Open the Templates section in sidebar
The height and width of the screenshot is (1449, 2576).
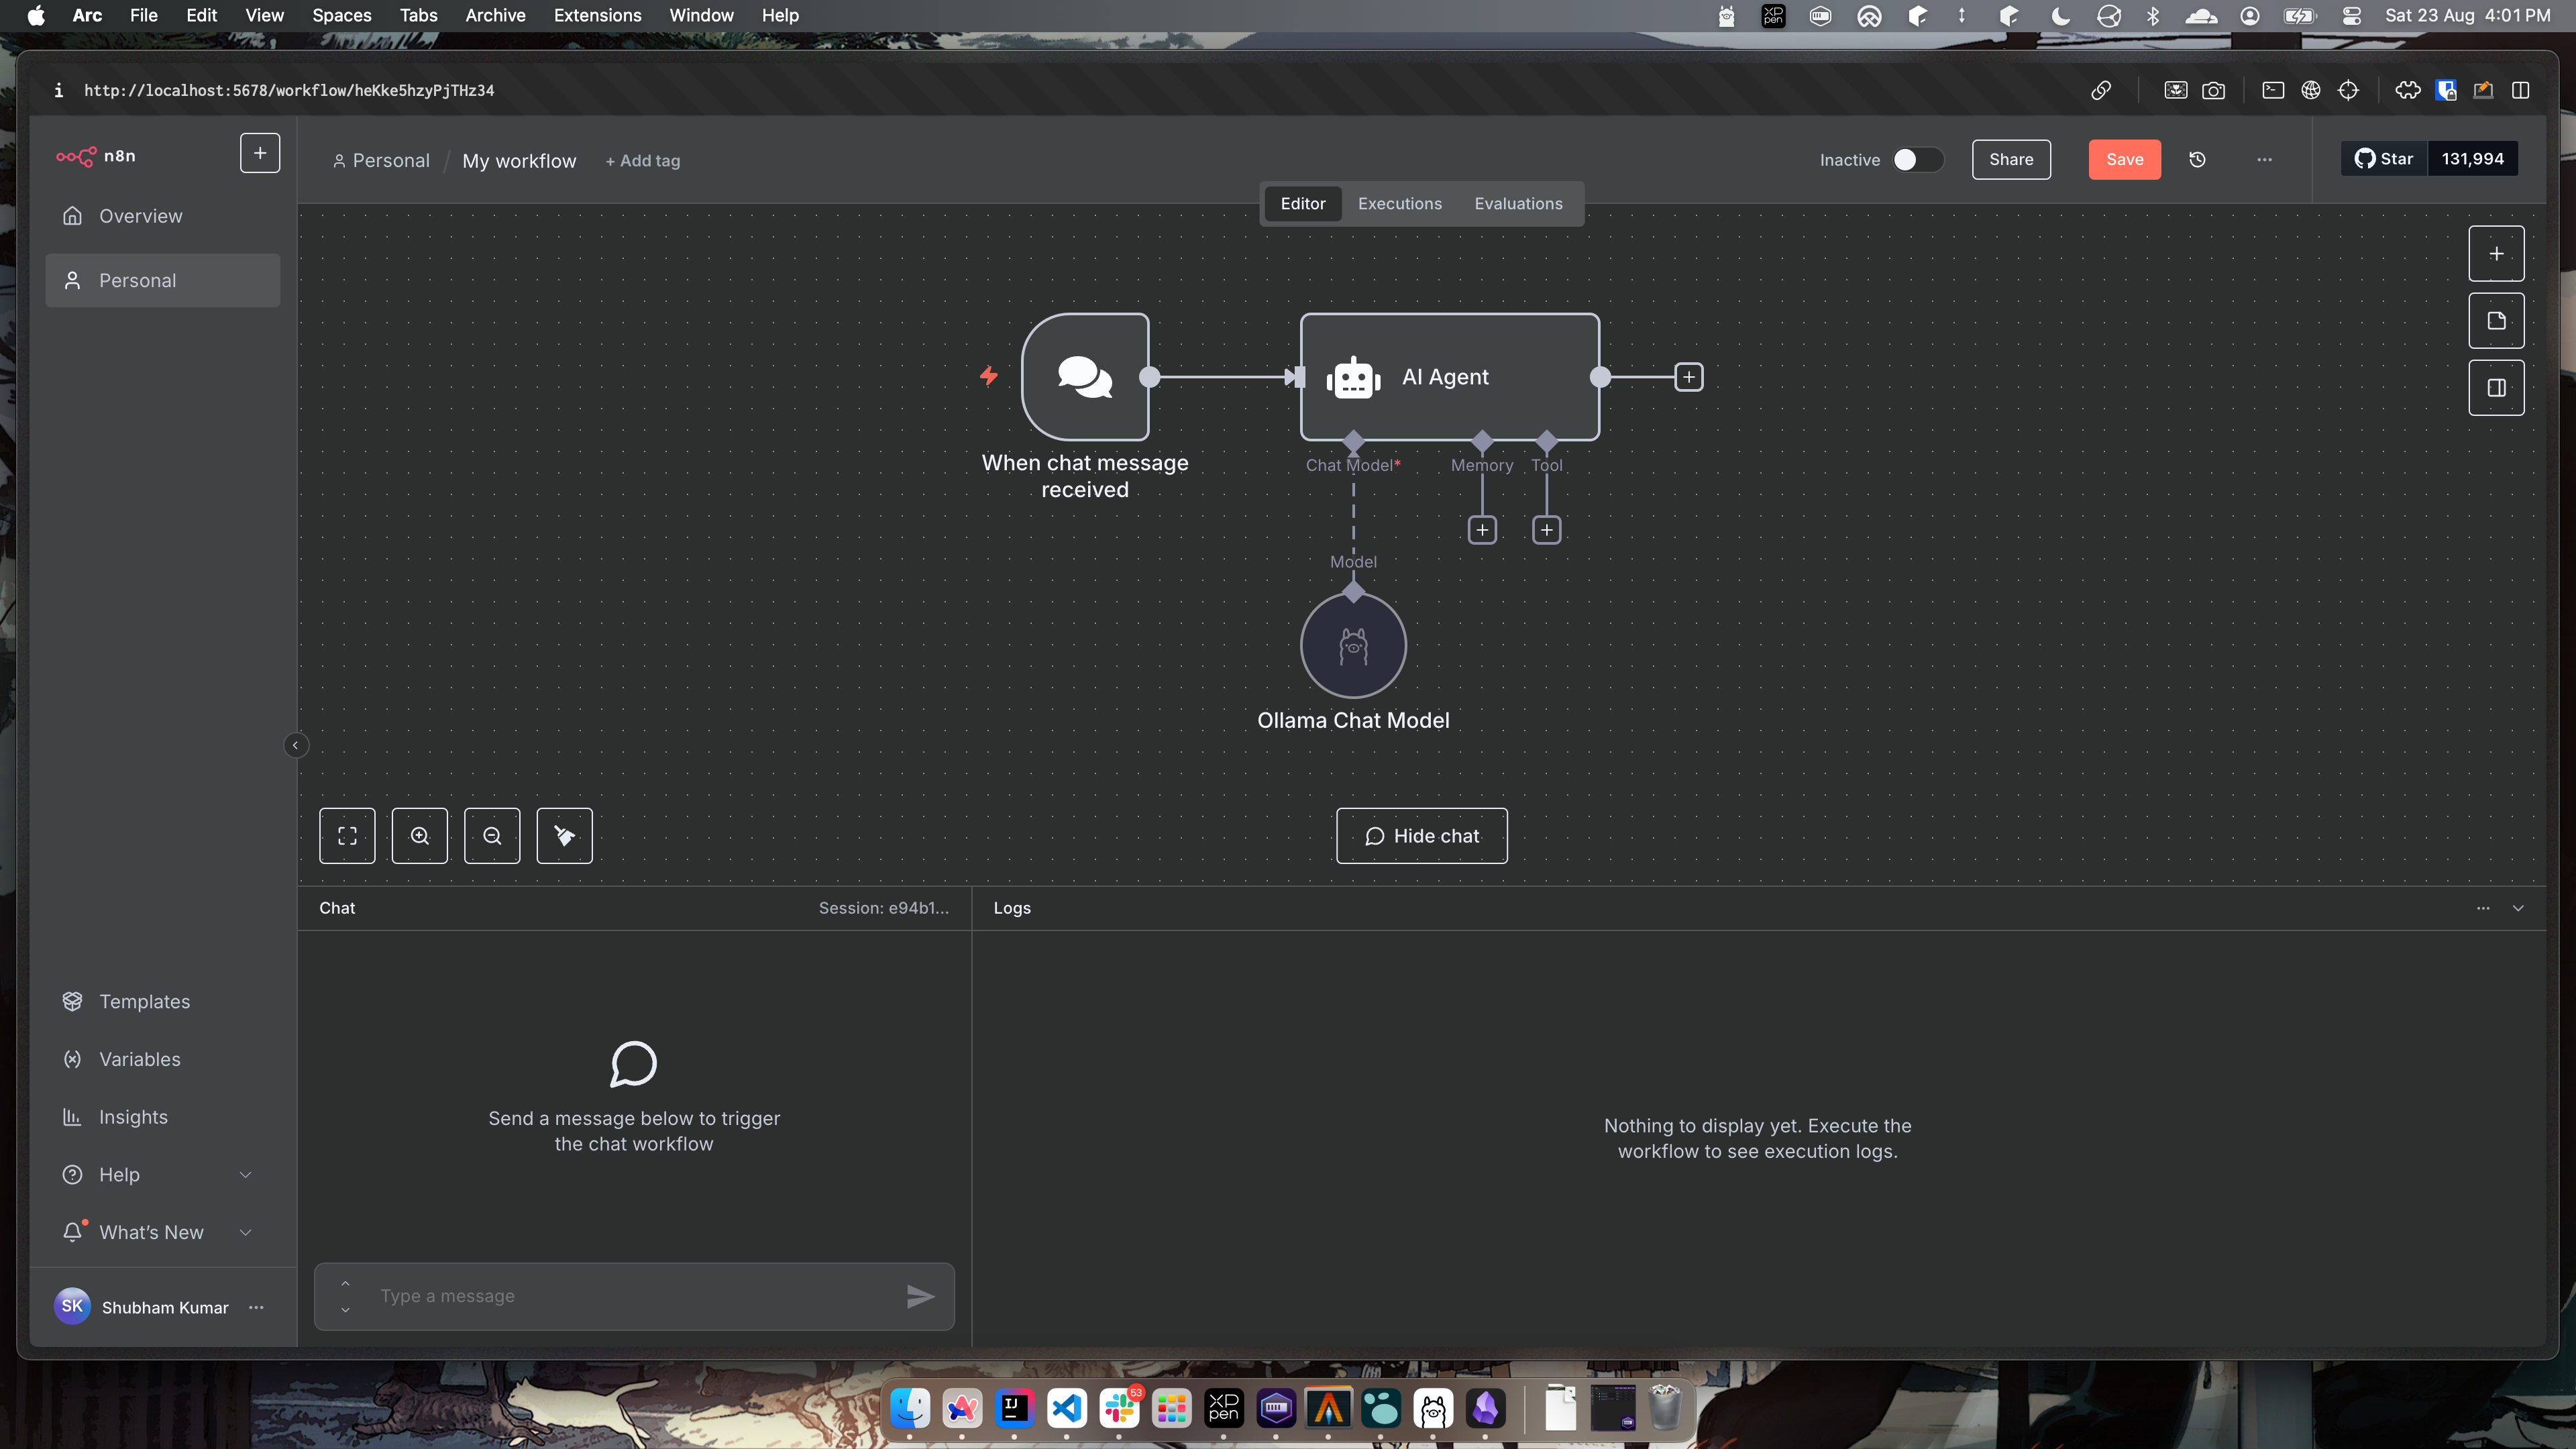[x=145, y=1001]
